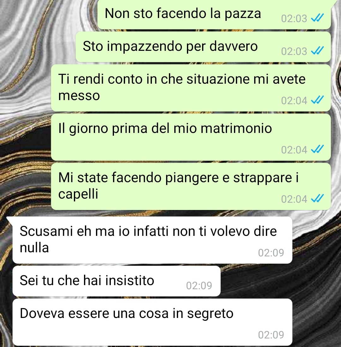Tap the 02:03 timestamp on 'Non sto facendo la pazza'

coord(294,18)
